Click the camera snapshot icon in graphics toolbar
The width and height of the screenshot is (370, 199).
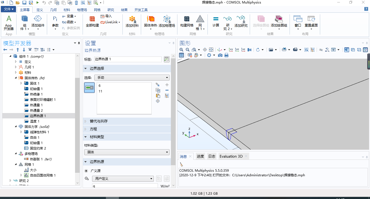click(220, 55)
